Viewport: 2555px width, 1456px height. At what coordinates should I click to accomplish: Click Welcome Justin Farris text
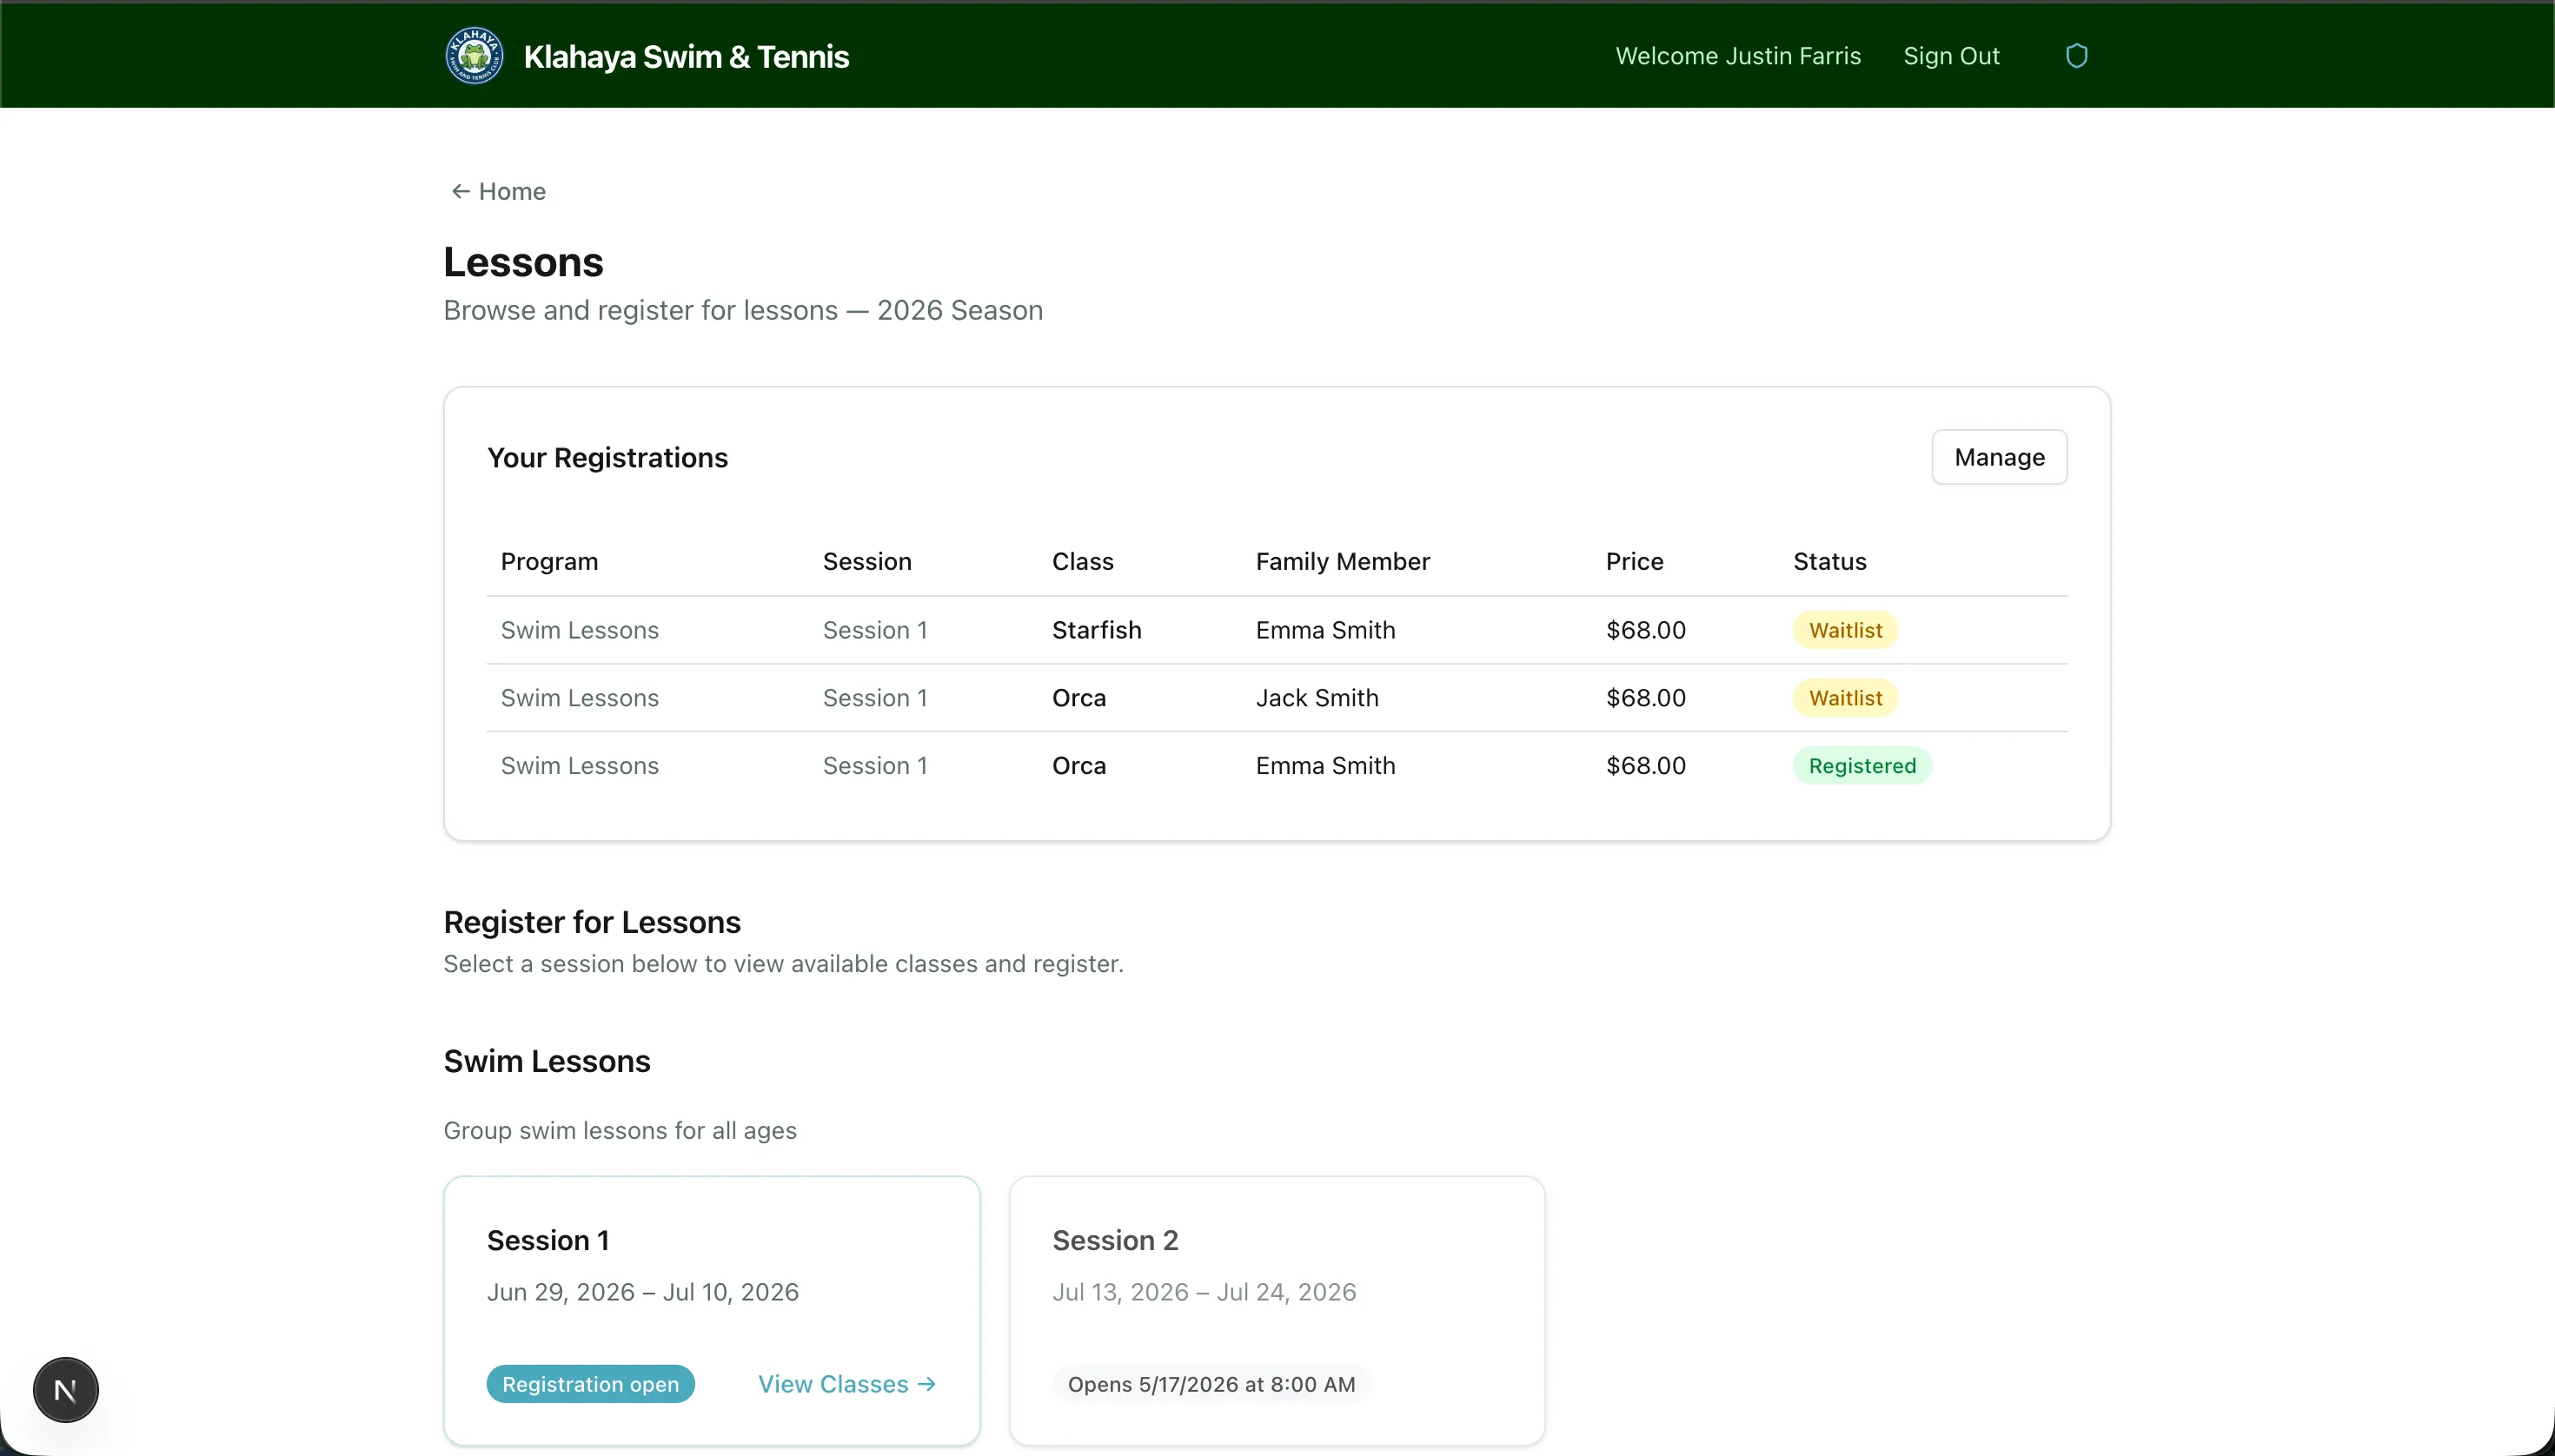pos(1738,56)
